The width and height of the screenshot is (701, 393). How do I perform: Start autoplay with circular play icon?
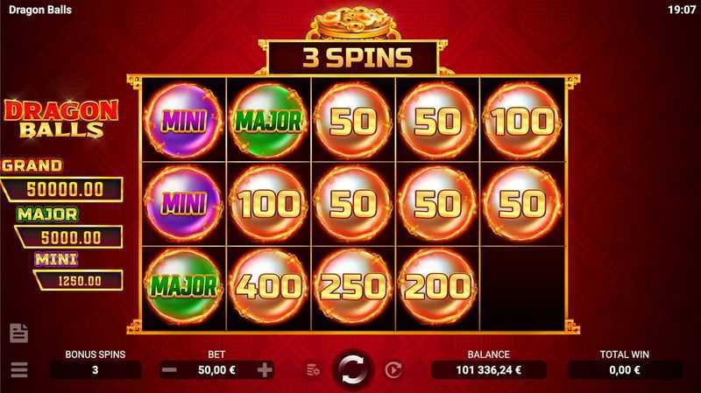(393, 369)
